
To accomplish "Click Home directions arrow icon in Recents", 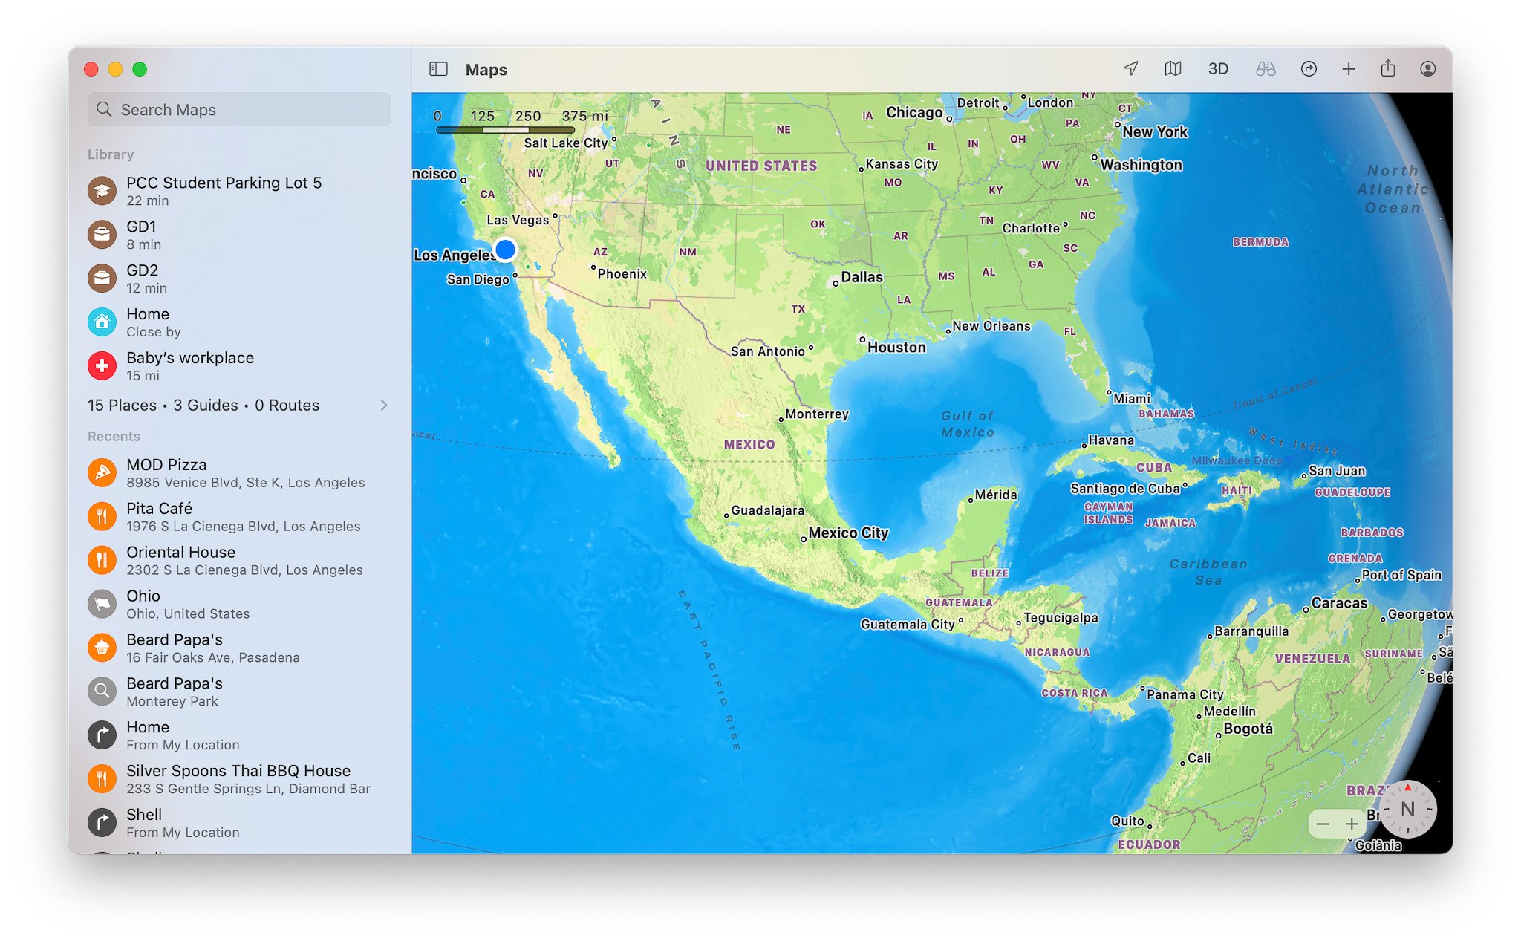I will (102, 736).
